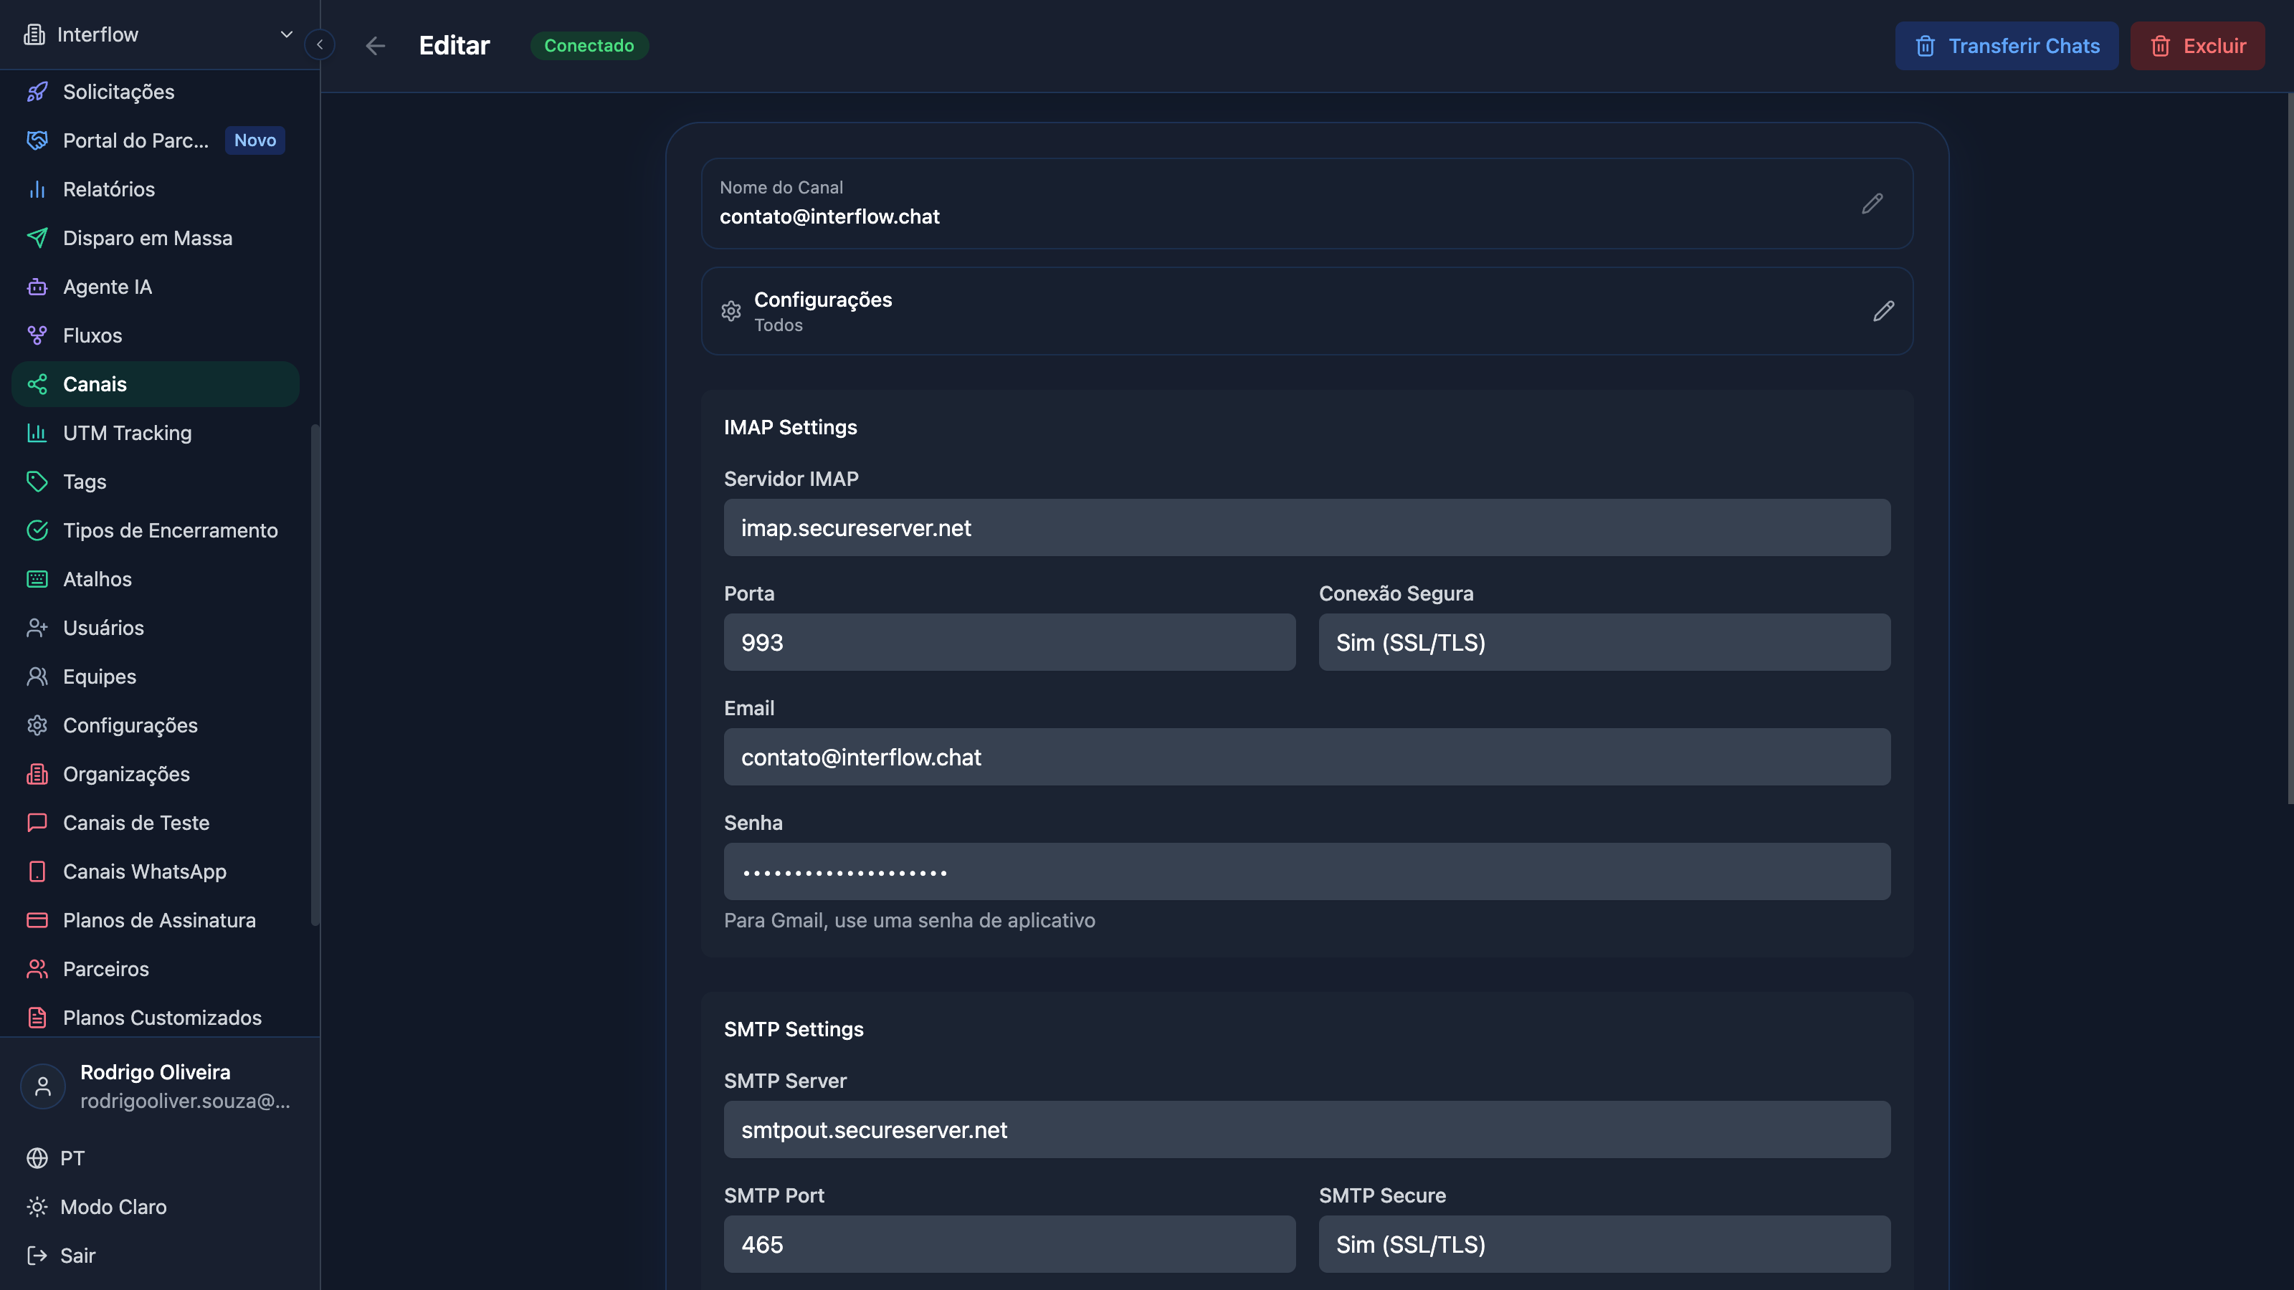Screen dimensions: 2294x1290
Task: Open Relatórios menu item
Action: tap(156, 190)
